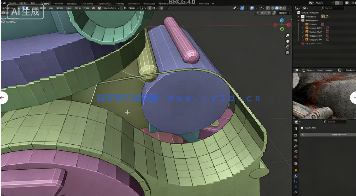Select the Material Properties tab in the properties sidebar
Screen dimensions: 356x196
click(x=295, y=192)
